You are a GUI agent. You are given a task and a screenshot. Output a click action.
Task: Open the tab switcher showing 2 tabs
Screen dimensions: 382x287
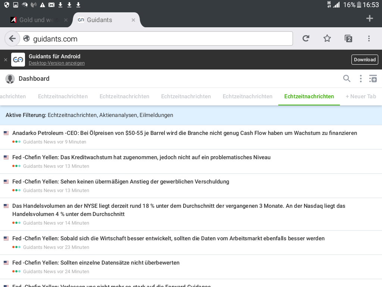pyautogui.click(x=348, y=38)
